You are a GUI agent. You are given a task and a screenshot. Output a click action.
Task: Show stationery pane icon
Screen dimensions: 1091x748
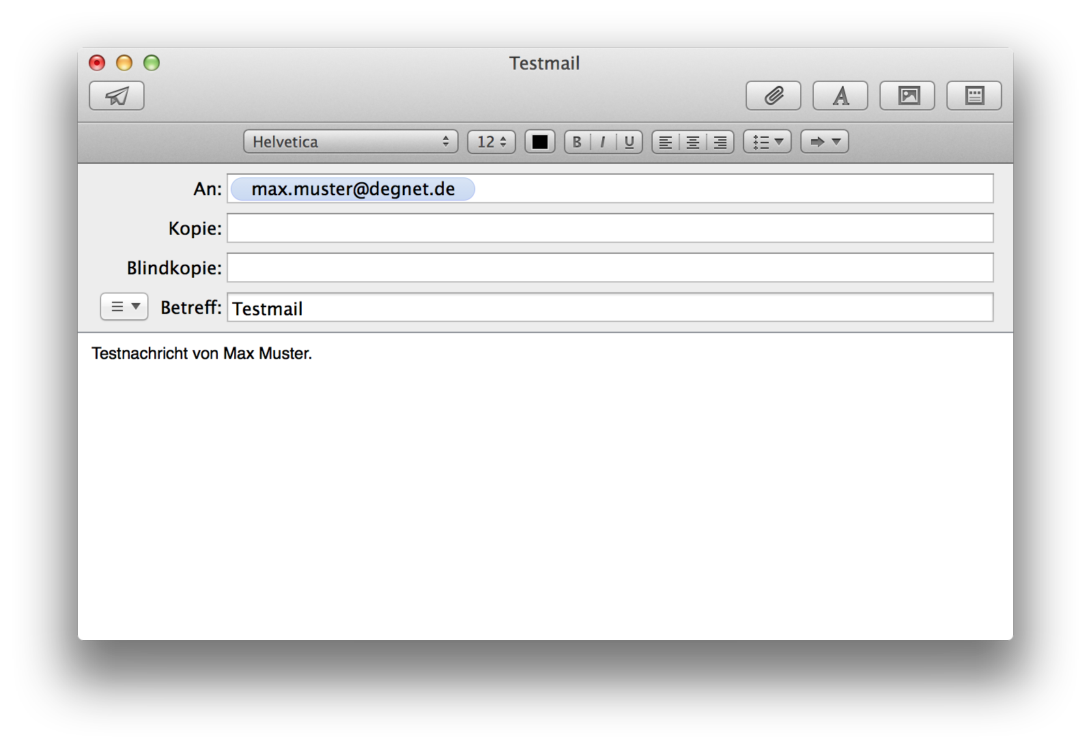tap(974, 96)
